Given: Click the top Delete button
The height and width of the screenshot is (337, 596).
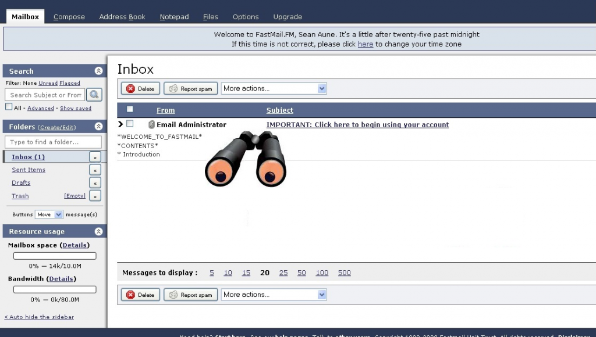Looking at the screenshot, I should pyautogui.click(x=140, y=88).
